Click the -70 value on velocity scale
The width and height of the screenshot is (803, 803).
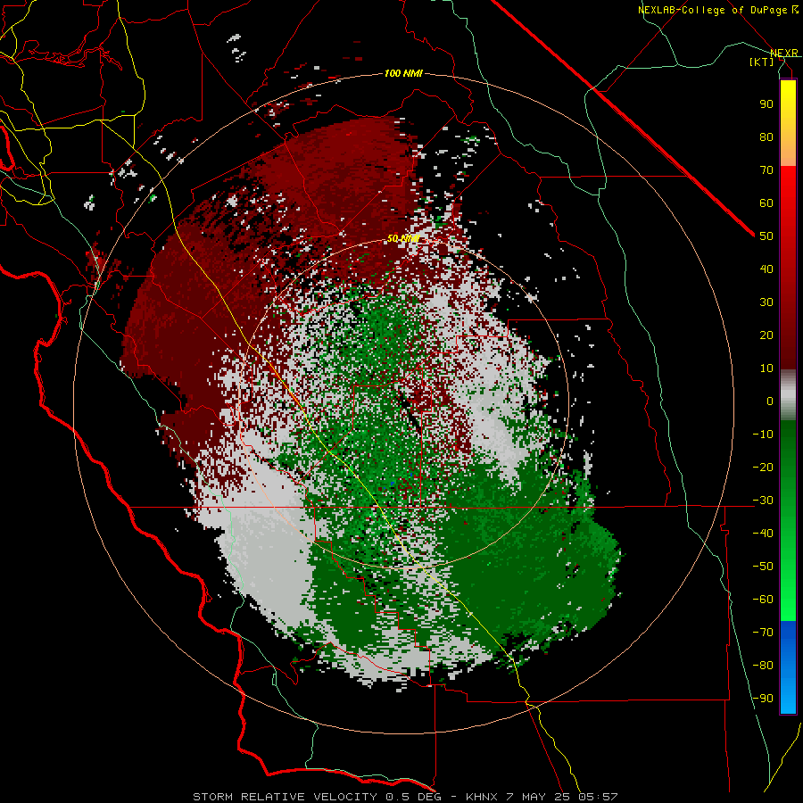(763, 633)
